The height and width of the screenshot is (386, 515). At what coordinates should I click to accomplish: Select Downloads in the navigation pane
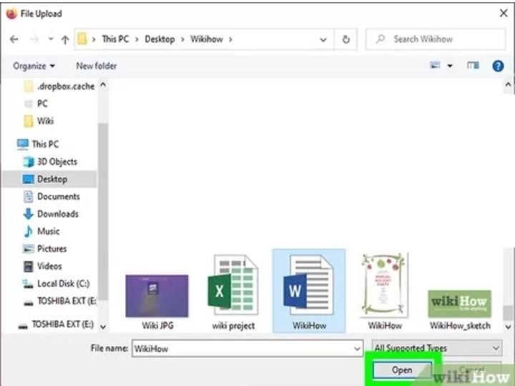(57, 213)
